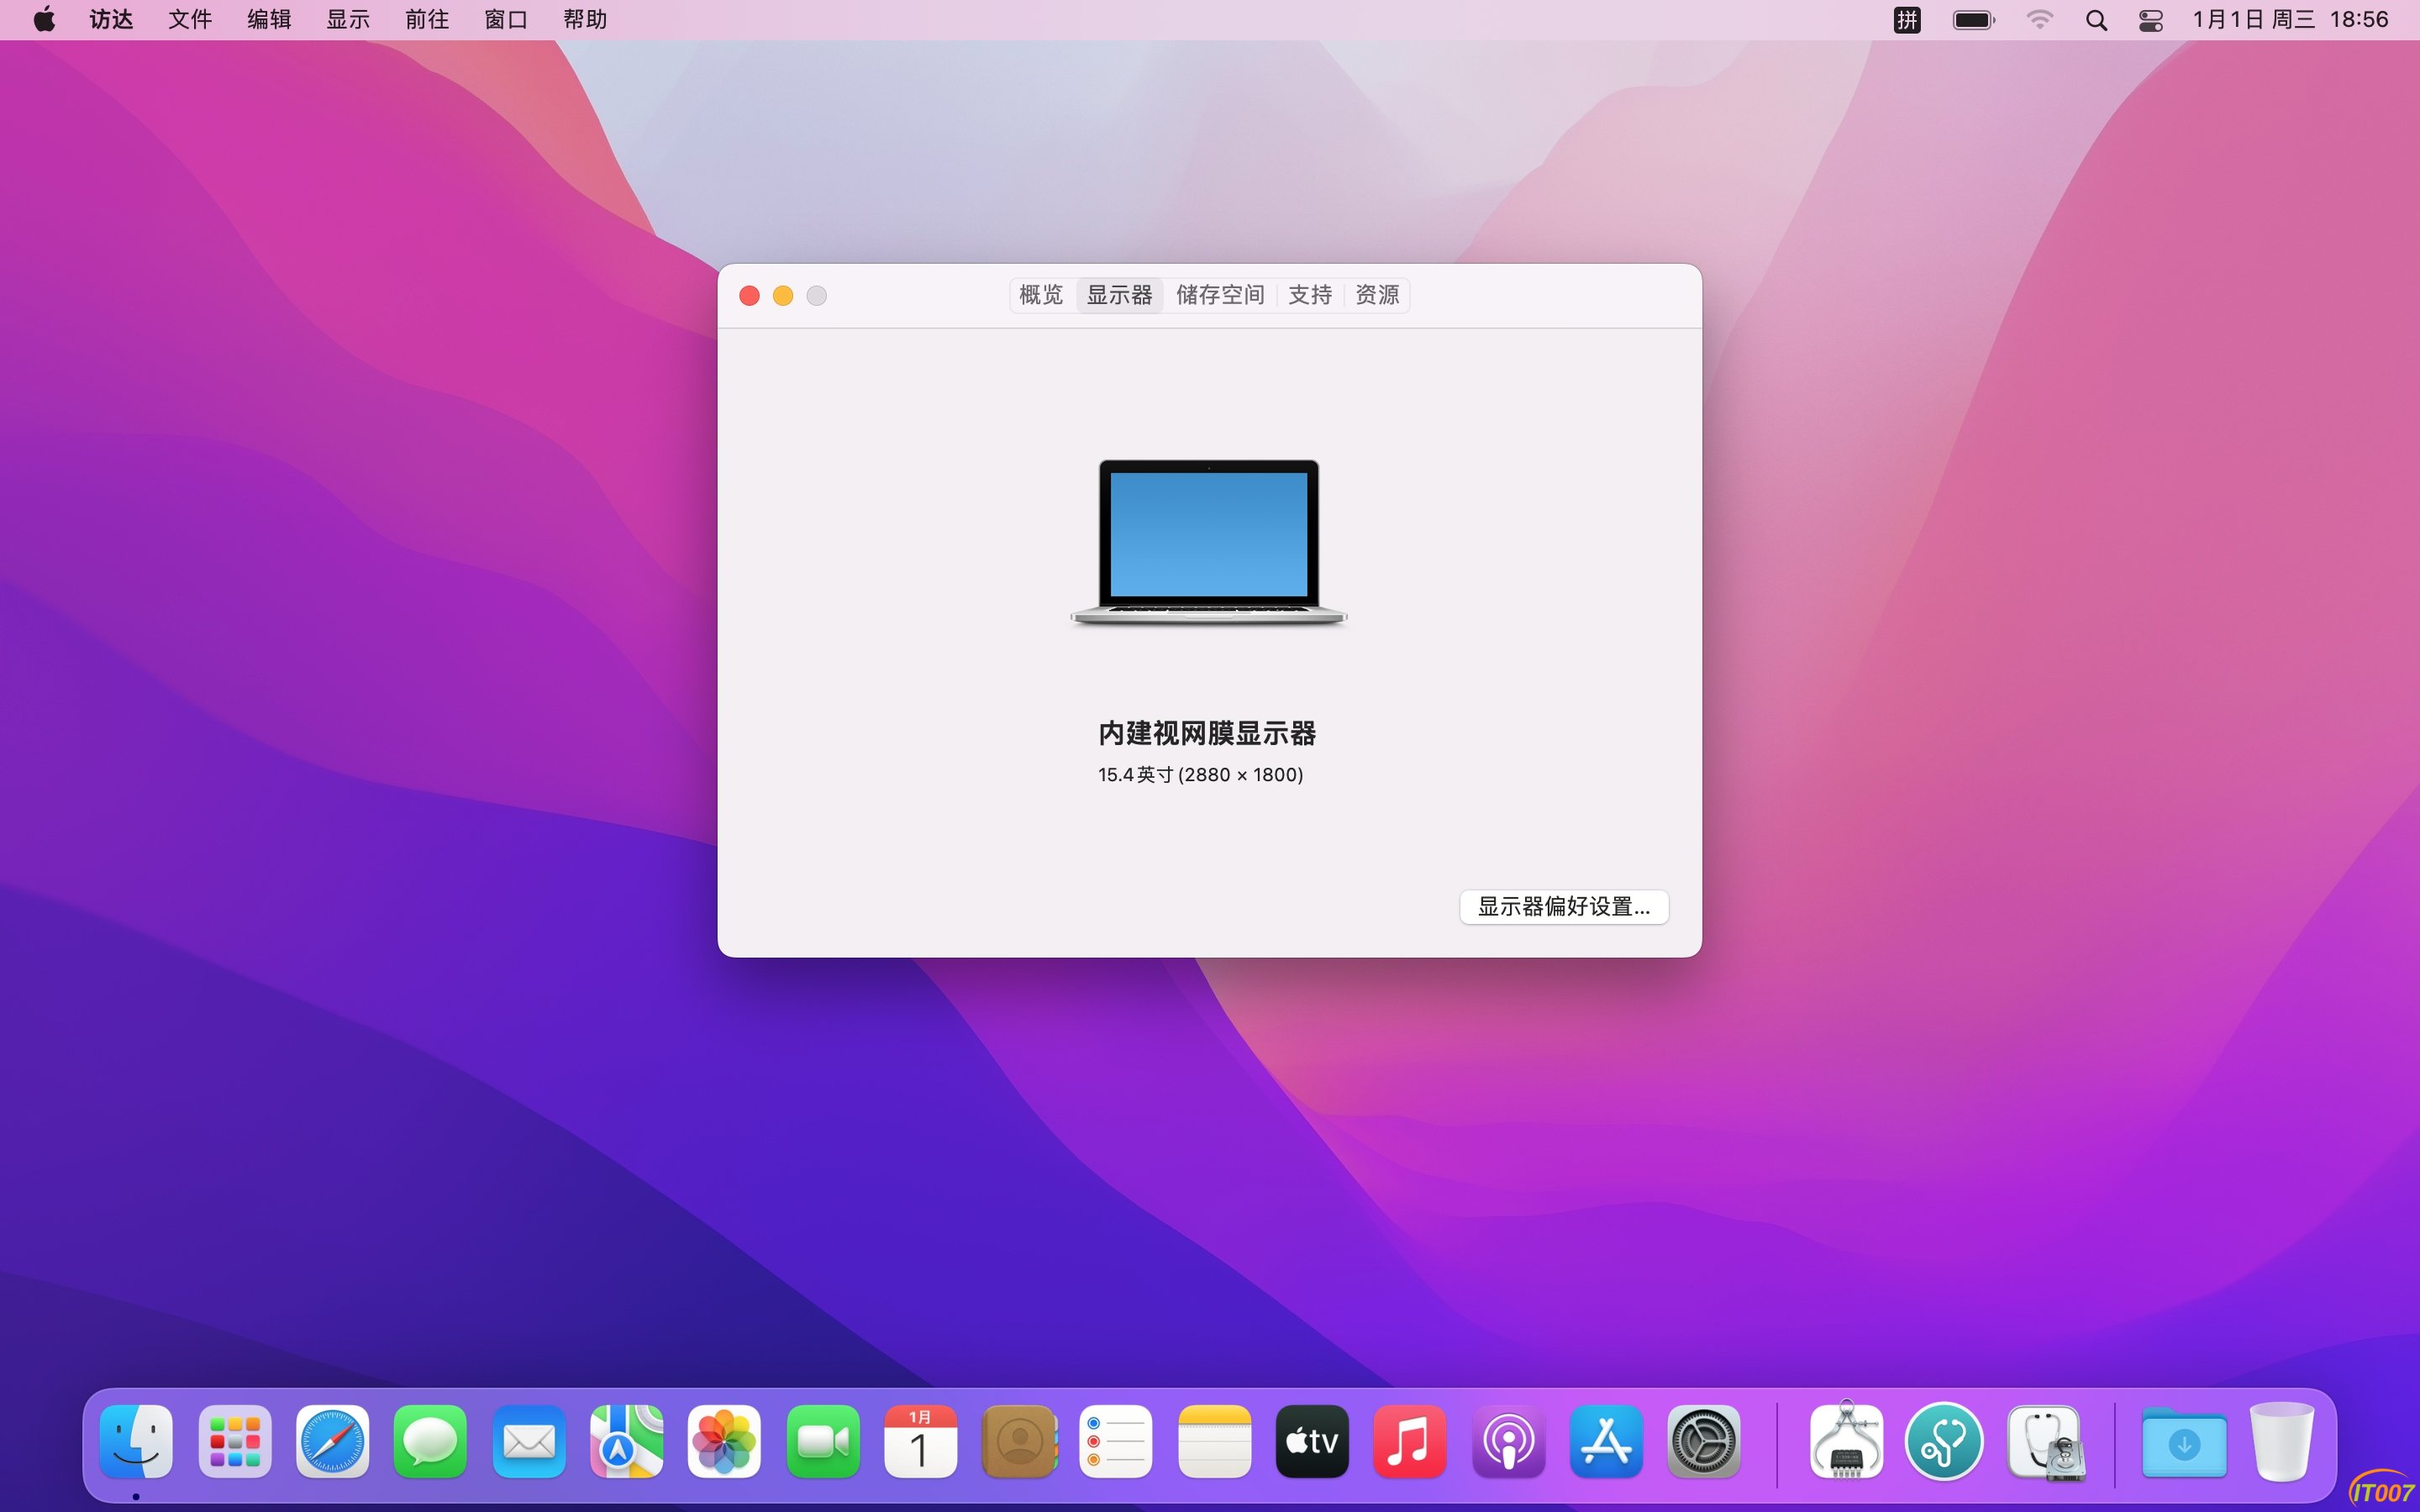
Task: Click the MacBook display image
Action: 1209,542
